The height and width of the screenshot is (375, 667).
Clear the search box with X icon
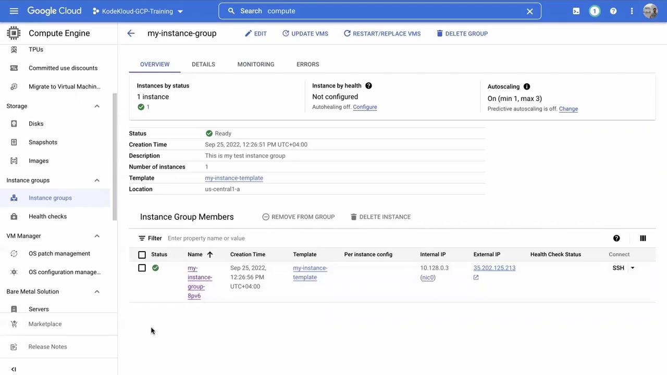tap(530, 11)
